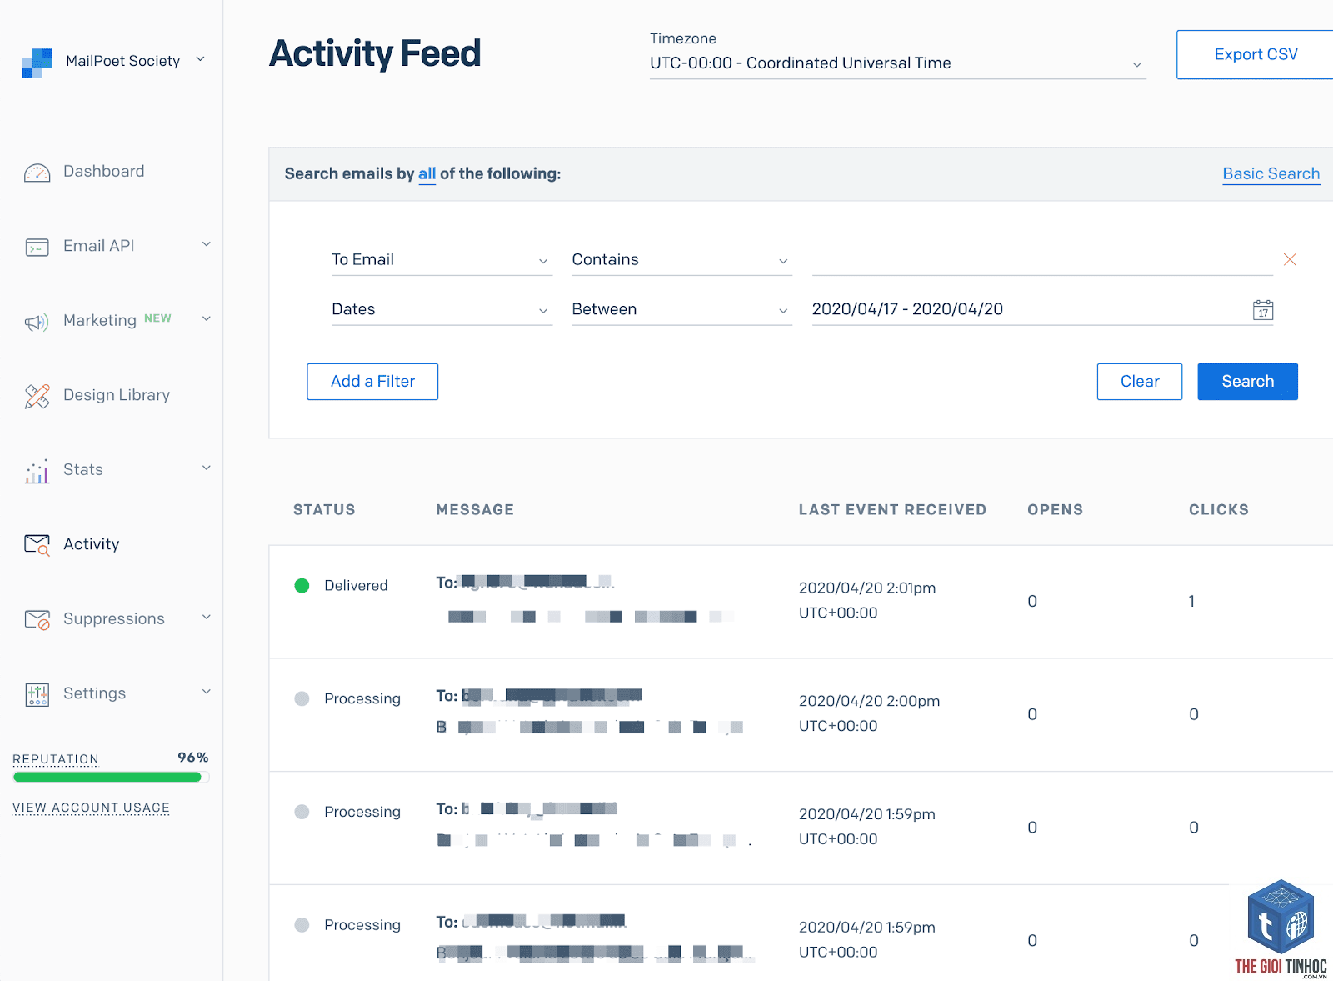
Task: Click the green reputation progress bar
Action: point(107,778)
